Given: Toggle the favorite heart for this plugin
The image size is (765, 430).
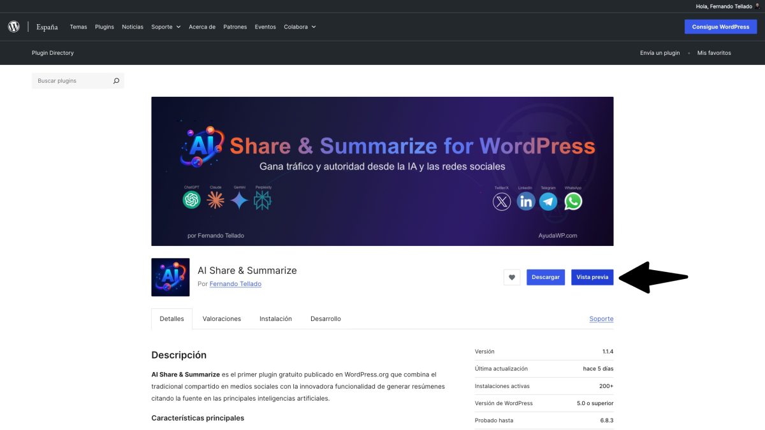Looking at the screenshot, I should pyautogui.click(x=511, y=277).
